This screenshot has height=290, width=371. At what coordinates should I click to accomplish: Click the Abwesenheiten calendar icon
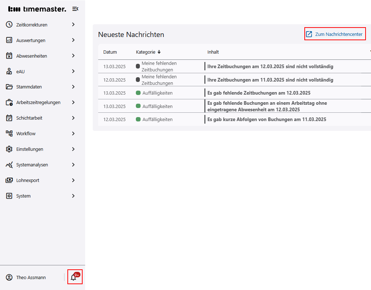click(x=9, y=56)
